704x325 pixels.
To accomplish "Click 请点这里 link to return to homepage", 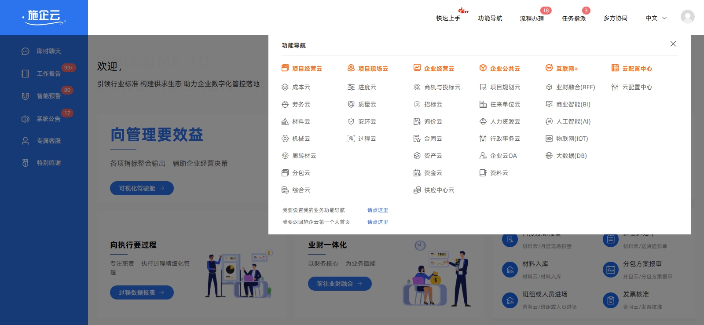I will (378, 222).
